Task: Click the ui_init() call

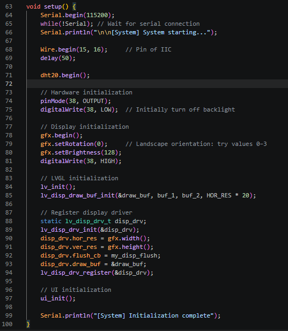Action: click(58, 298)
